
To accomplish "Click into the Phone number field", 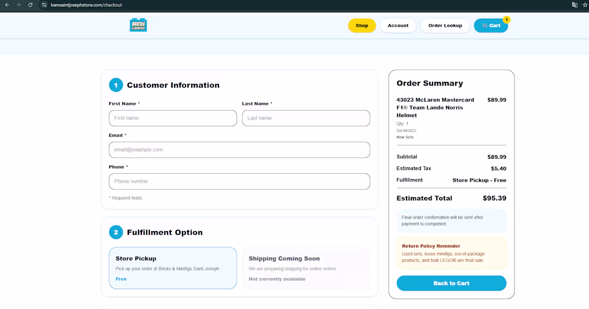I will (239, 182).
